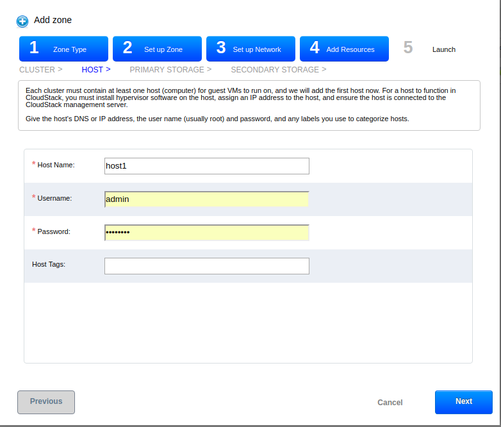Click the Next button
The image size is (501, 427).
464,402
